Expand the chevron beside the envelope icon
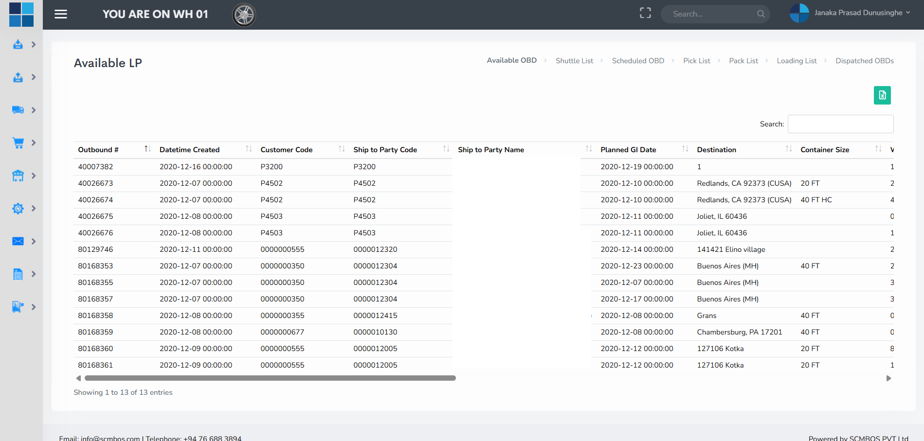The height and width of the screenshot is (441, 924). (x=34, y=241)
